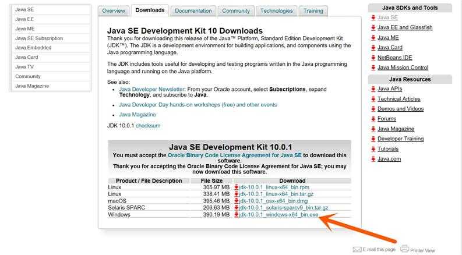Click the 395.46 MB file size cell
The height and width of the screenshot is (255, 462).
point(216,201)
